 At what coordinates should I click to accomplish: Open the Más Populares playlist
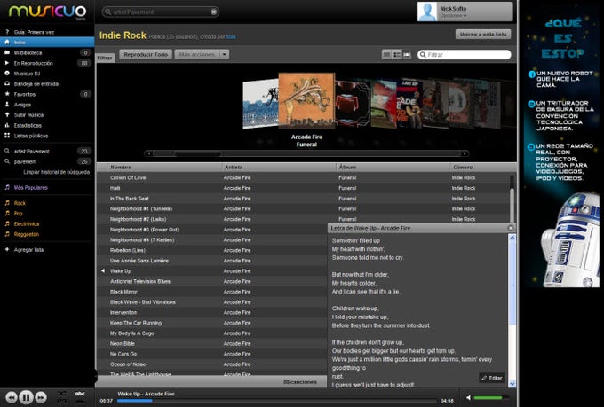point(31,188)
